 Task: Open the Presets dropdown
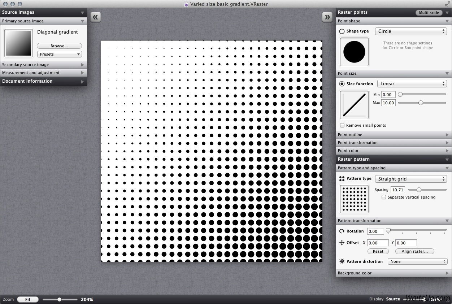coord(59,54)
